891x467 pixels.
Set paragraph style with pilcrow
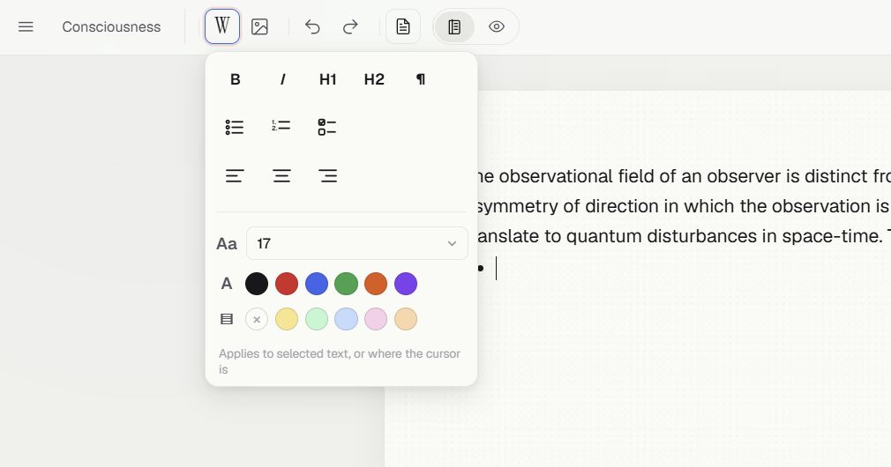(421, 79)
